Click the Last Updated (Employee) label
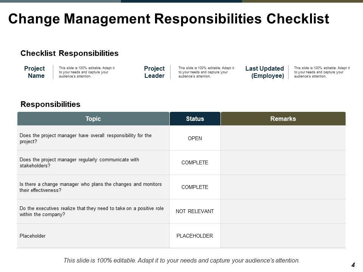363x272 pixels. (x=265, y=72)
